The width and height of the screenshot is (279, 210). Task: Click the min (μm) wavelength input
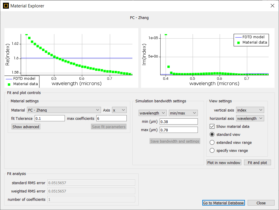179,121
